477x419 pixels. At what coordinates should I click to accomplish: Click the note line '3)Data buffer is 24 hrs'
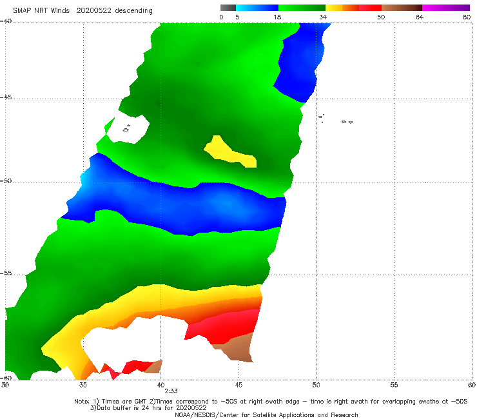(148, 408)
